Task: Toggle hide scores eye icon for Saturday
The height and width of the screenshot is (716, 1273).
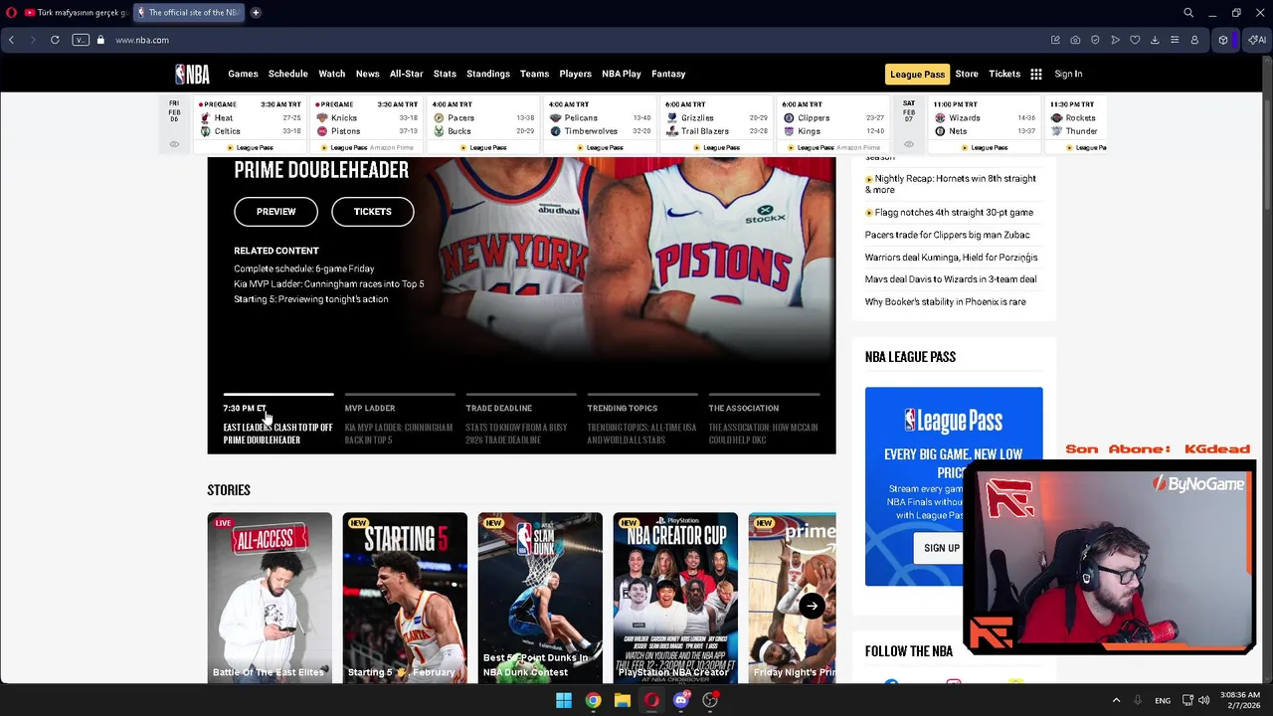Action: coord(908,144)
